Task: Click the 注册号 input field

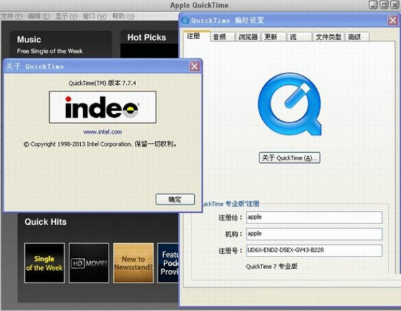Action: (x=314, y=250)
